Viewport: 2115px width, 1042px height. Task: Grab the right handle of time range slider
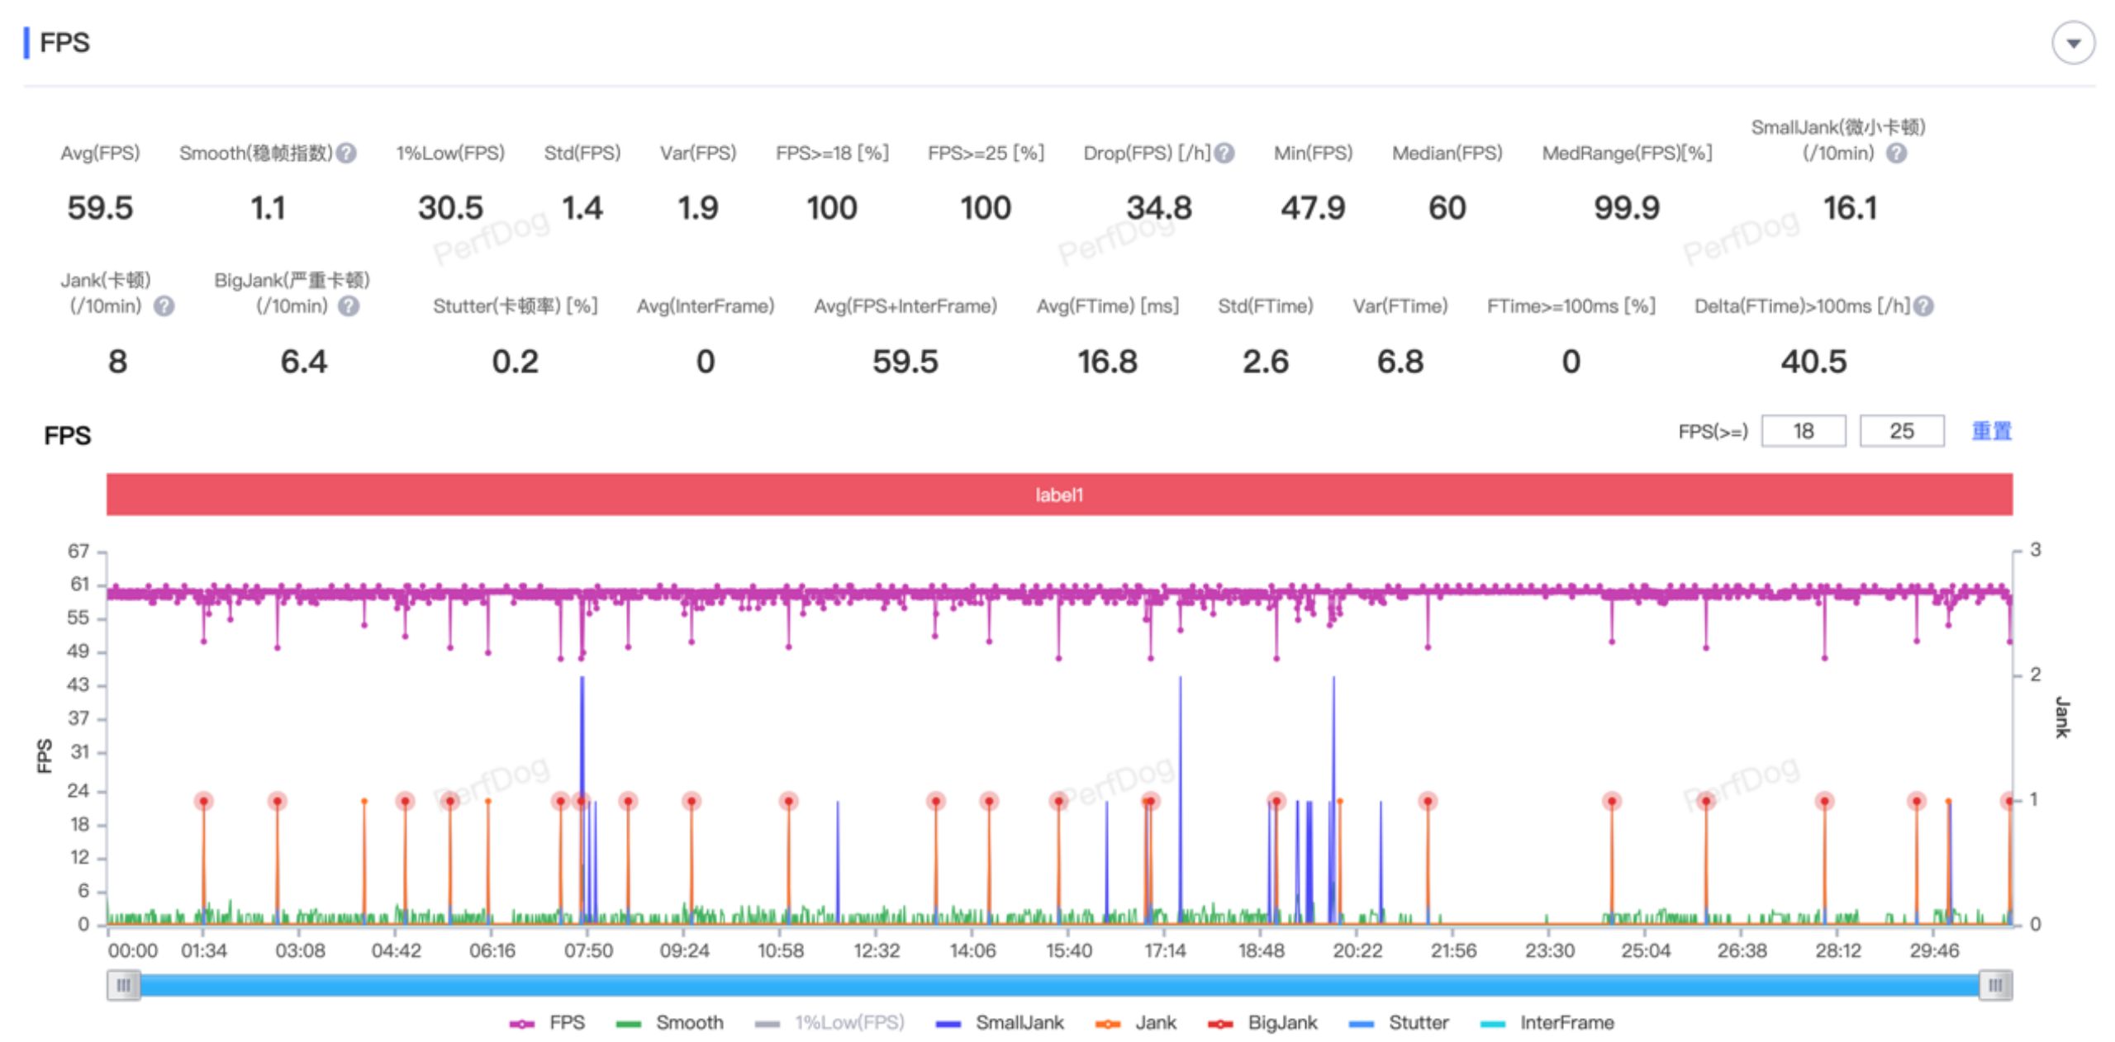[x=1995, y=985]
